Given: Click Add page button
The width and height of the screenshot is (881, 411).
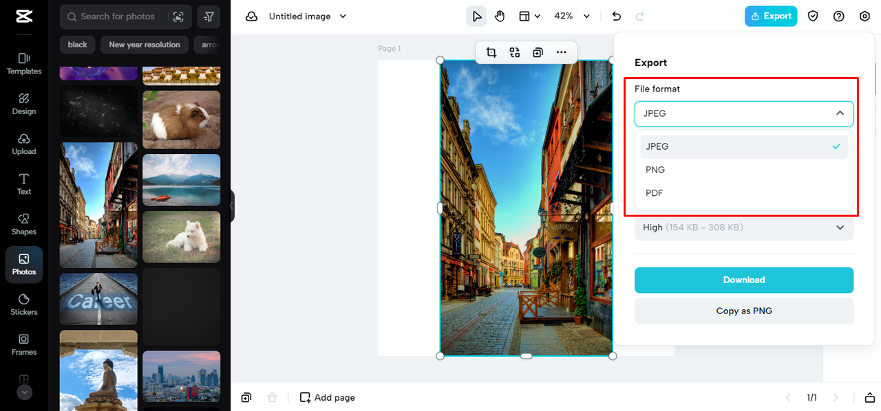Looking at the screenshot, I should click(x=328, y=397).
